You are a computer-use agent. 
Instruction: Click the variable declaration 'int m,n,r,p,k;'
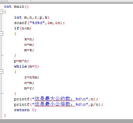click(x=32, y=17)
